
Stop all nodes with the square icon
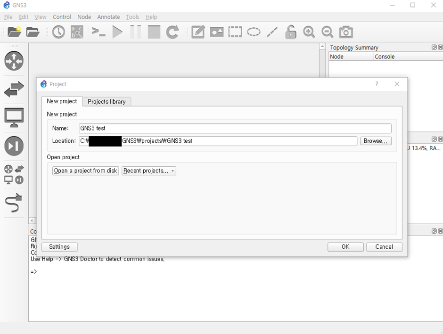[154, 32]
